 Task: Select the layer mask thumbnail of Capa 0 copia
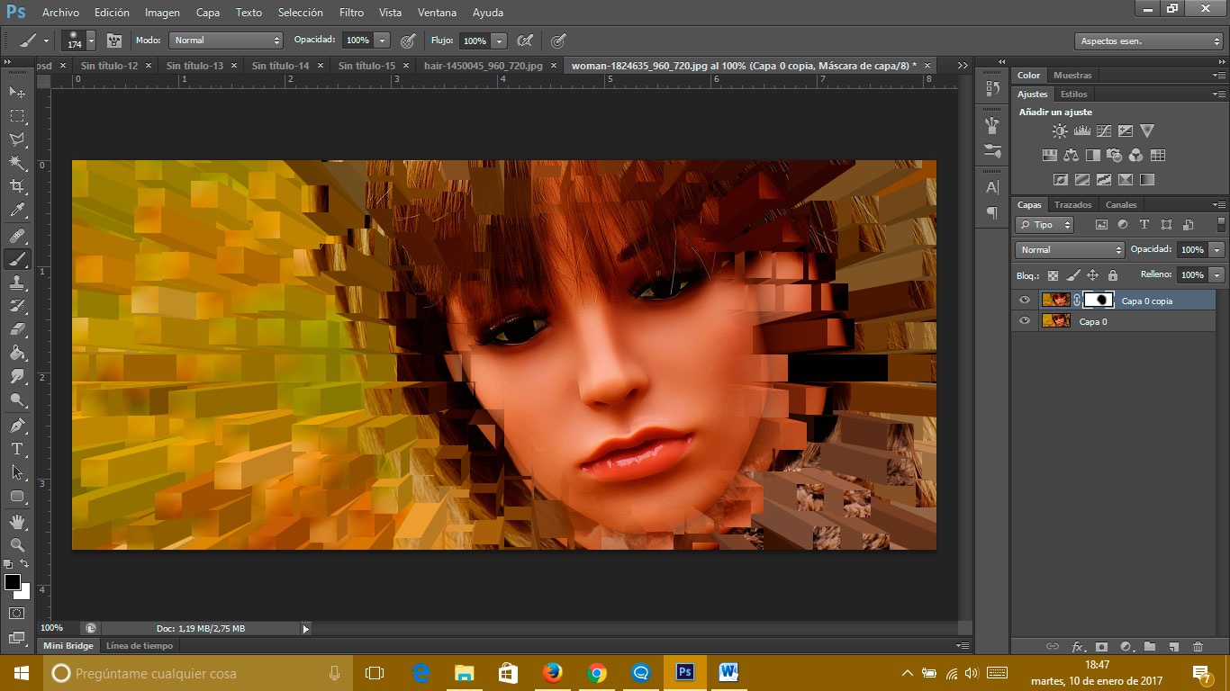[x=1099, y=301]
